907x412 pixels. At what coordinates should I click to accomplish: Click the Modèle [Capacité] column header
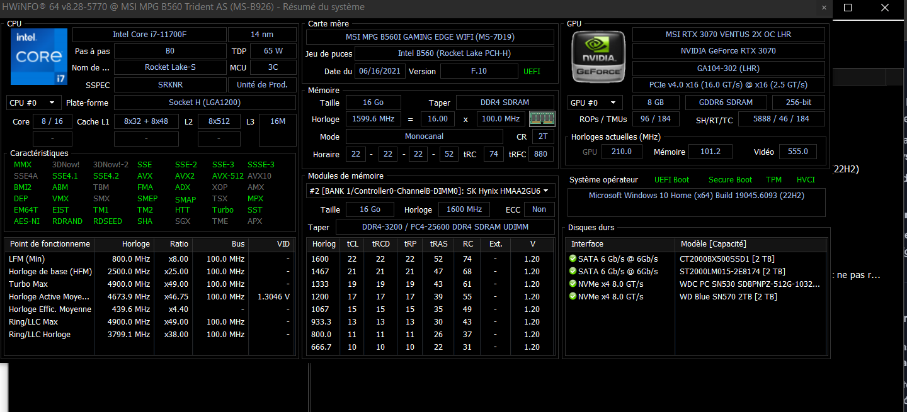(751, 244)
